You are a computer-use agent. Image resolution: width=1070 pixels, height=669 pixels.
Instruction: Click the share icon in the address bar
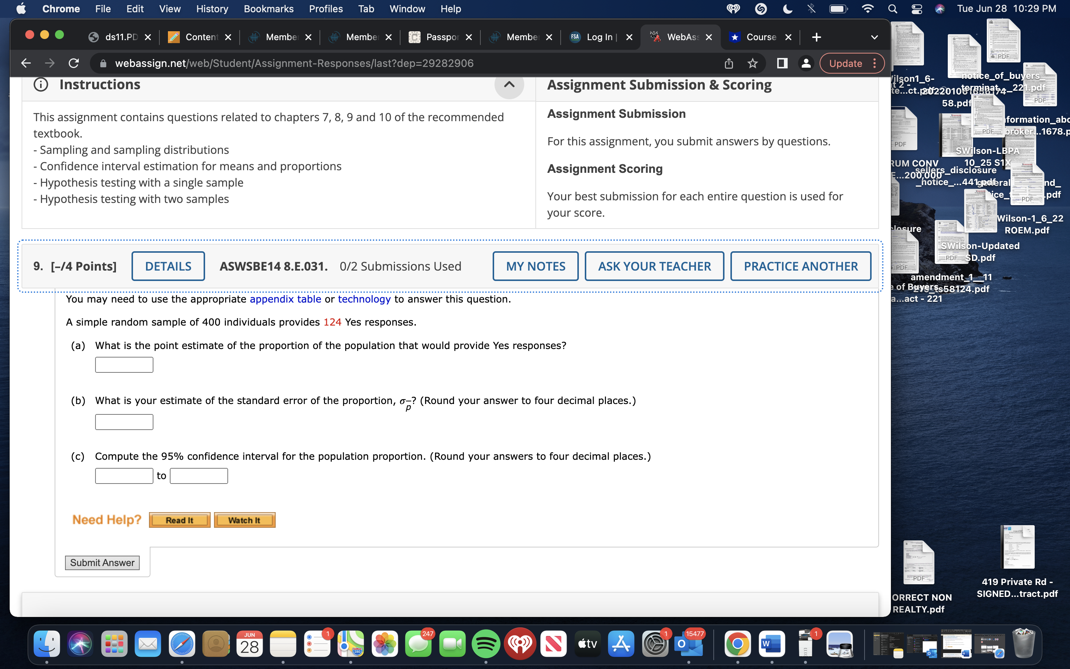728,63
